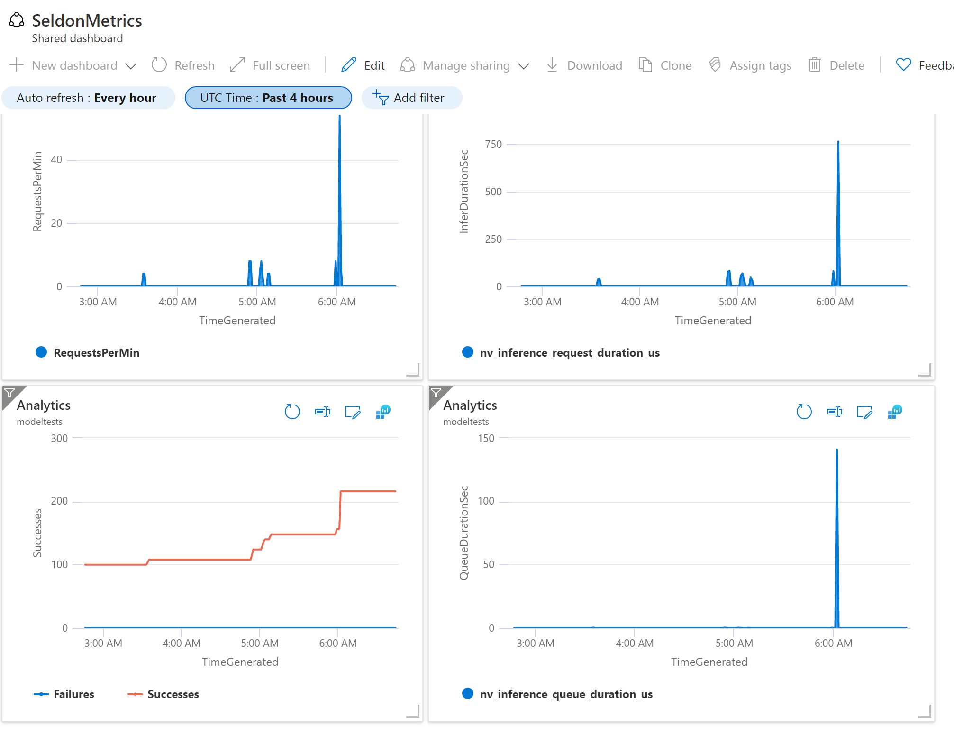Expand the New dashboard dropdown
Screen dimensions: 954x736
pos(131,66)
